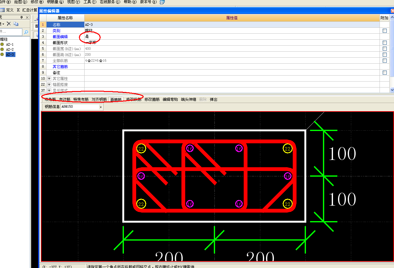The image size is (394, 268).
Task: Open the 在线服务(S) menu
Action: (110, 2)
